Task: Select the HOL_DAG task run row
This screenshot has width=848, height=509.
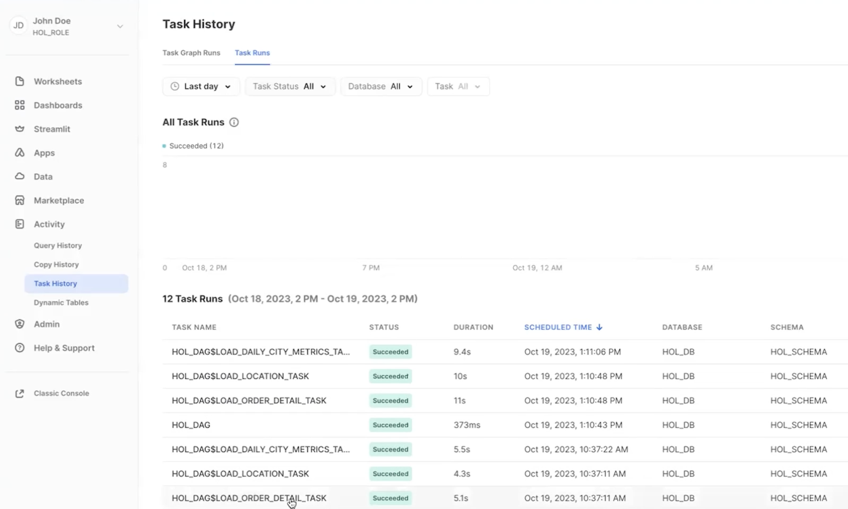Action: click(191, 425)
